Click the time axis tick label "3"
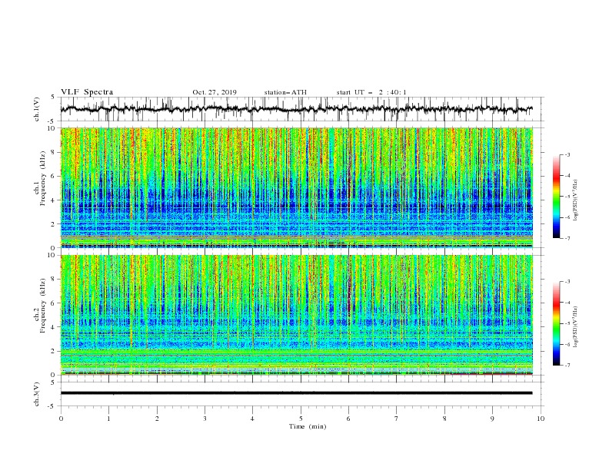609x470 pixels. click(205, 419)
